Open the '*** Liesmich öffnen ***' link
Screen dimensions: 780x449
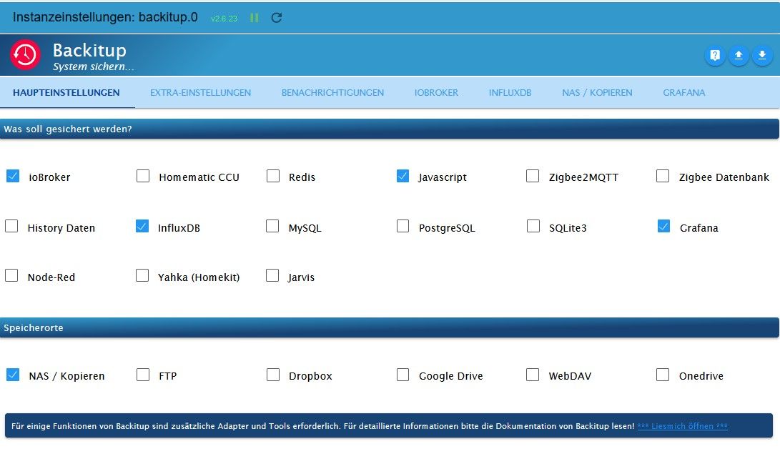683,426
